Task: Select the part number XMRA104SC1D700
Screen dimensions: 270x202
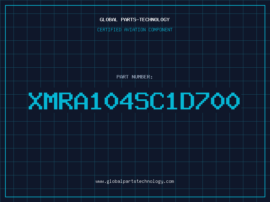Action: pos(134,101)
